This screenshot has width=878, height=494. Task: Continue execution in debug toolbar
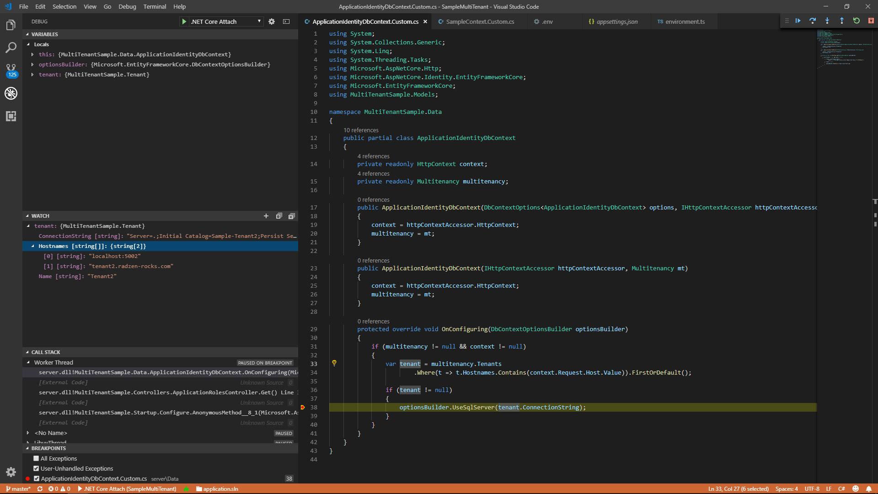click(x=798, y=21)
